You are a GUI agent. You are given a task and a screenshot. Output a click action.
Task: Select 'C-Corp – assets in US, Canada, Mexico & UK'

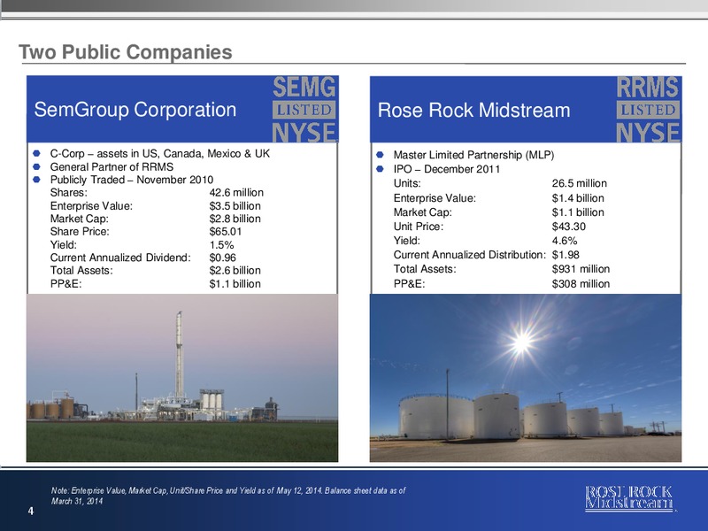coord(160,153)
